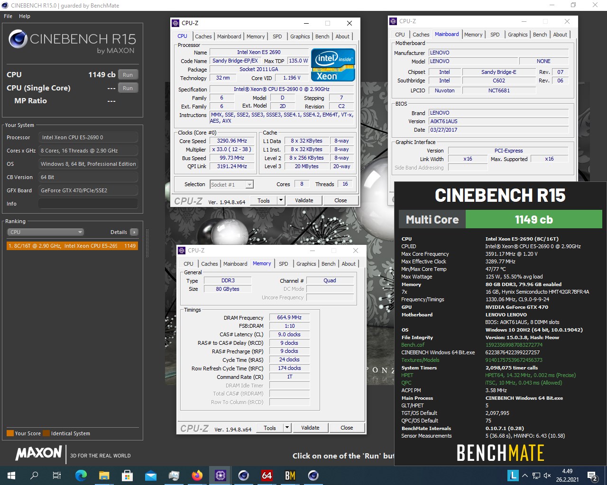Run the CPU Single Core benchmark
Viewport: 607px width, 485px height.
(x=128, y=88)
